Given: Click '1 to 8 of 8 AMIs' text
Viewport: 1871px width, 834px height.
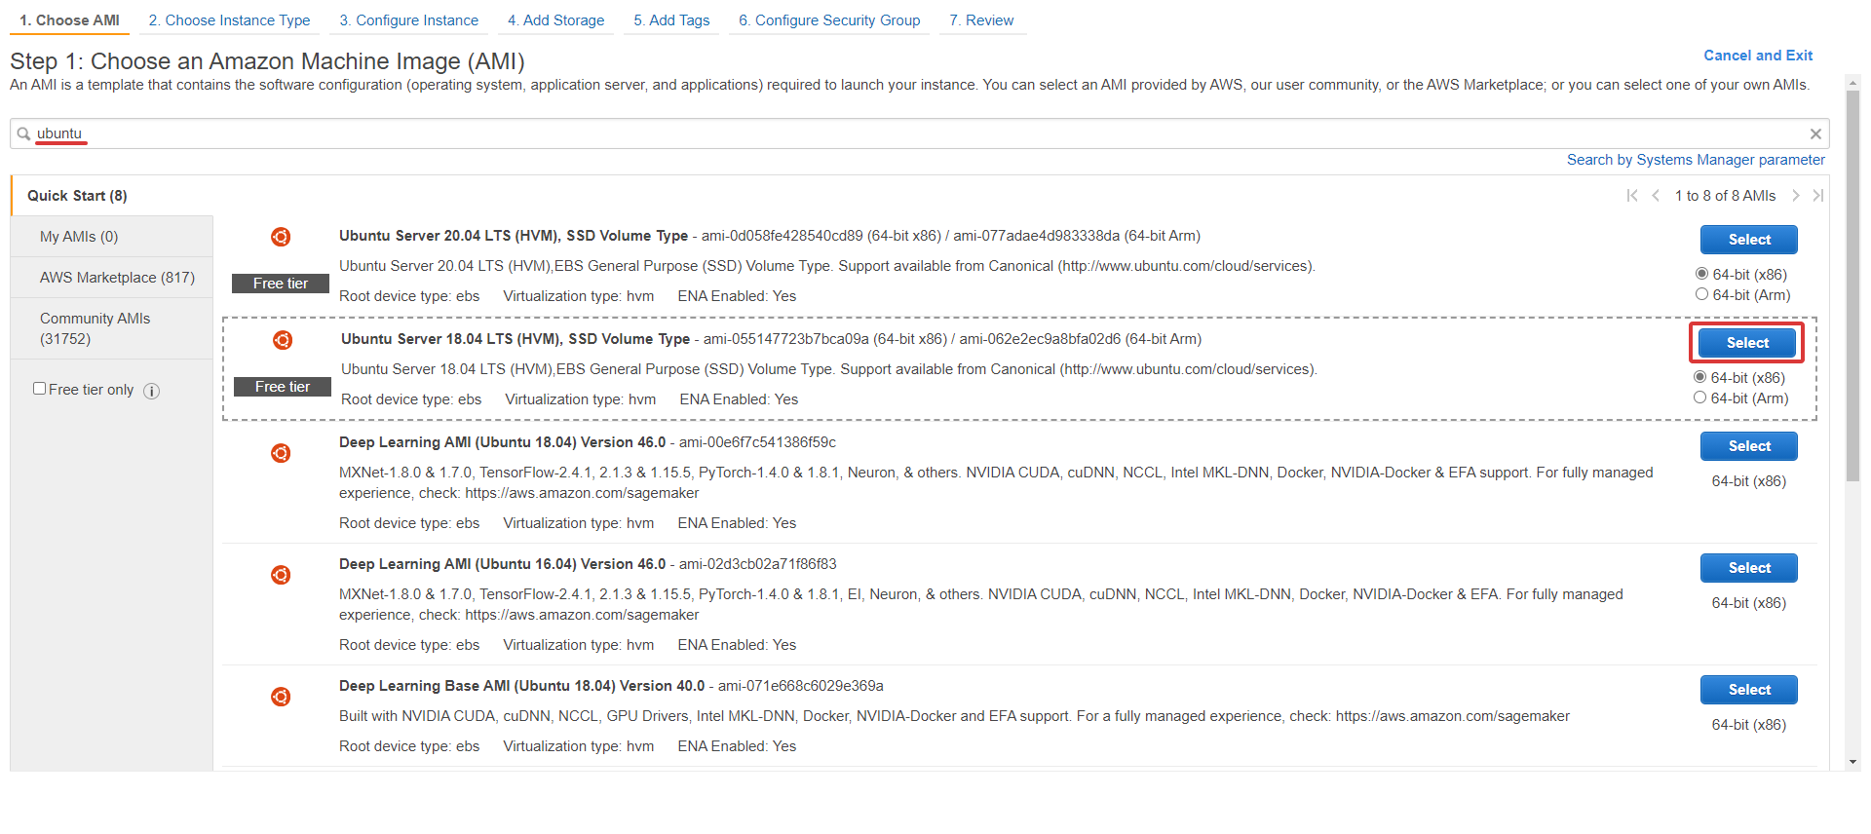Looking at the screenshot, I should tap(1725, 196).
